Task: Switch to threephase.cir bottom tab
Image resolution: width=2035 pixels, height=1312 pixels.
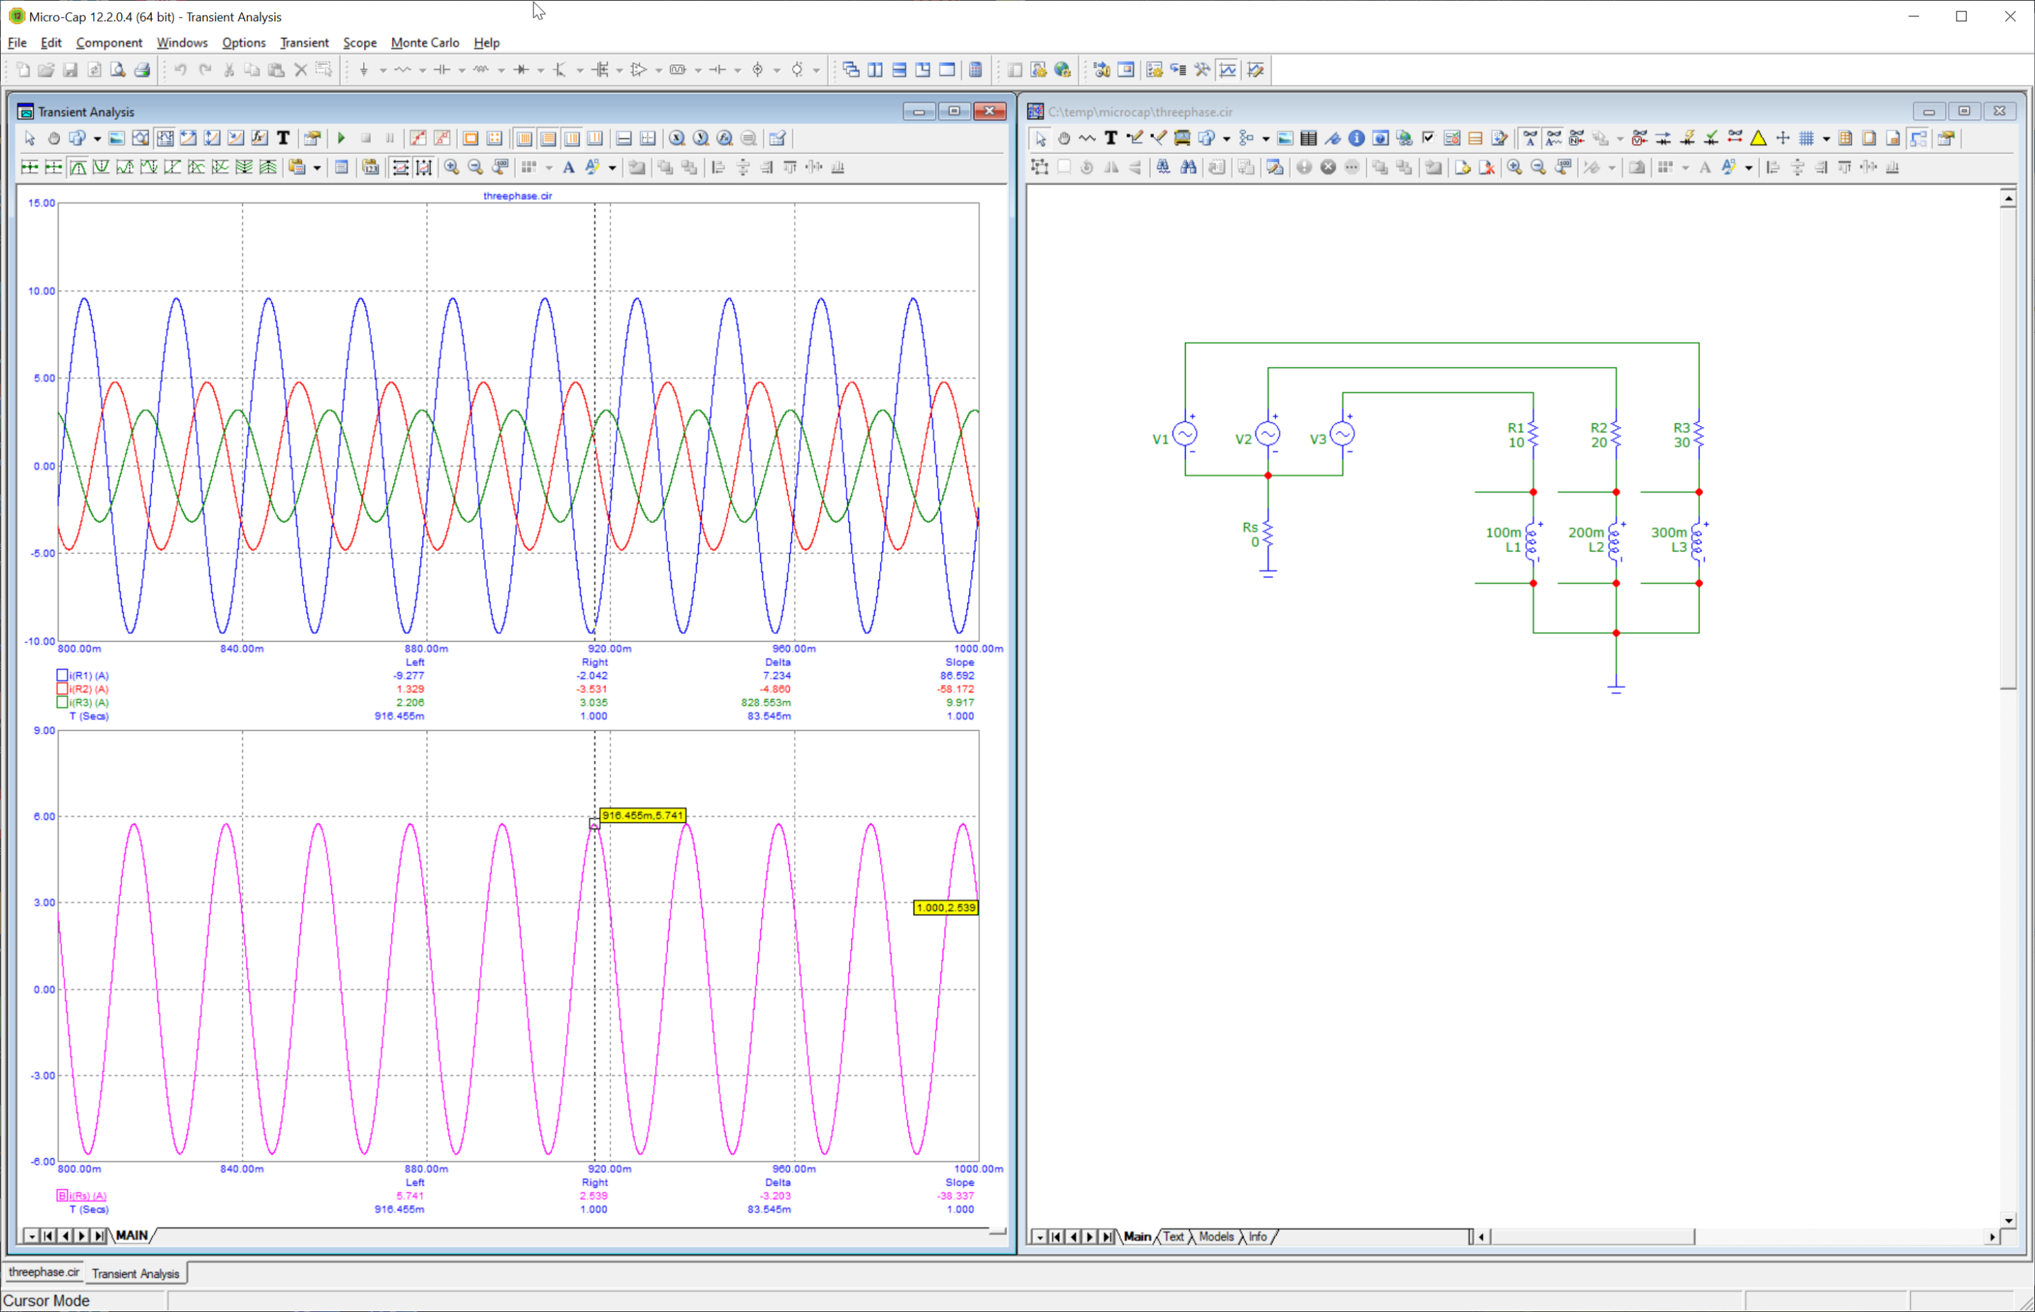Action: [x=43, y=1273]
